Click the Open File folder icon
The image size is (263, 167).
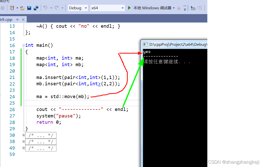pyautogui.click(x=22, y=8)
